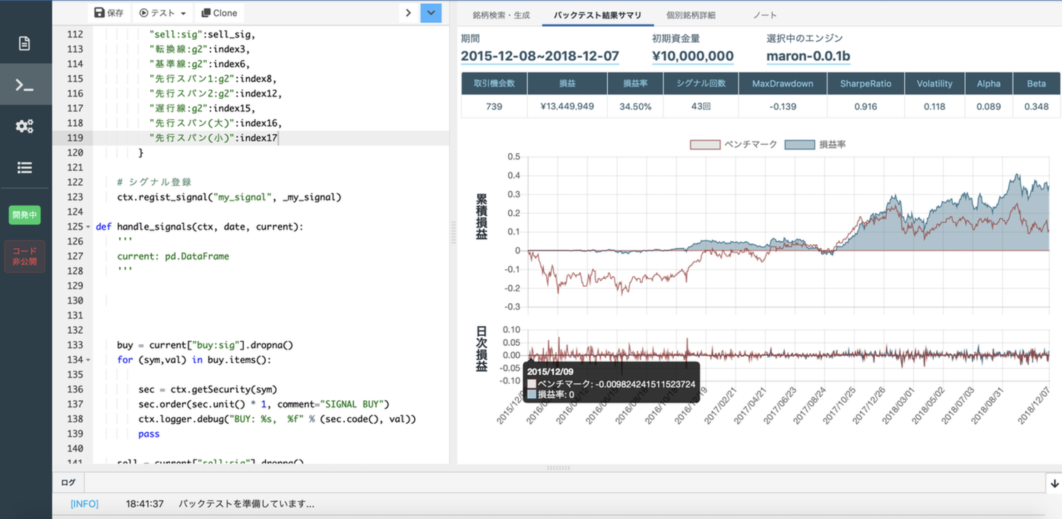
Task: Toggle the 開発中 status badge
Action: pyautogui.click(x=25, y=215)
